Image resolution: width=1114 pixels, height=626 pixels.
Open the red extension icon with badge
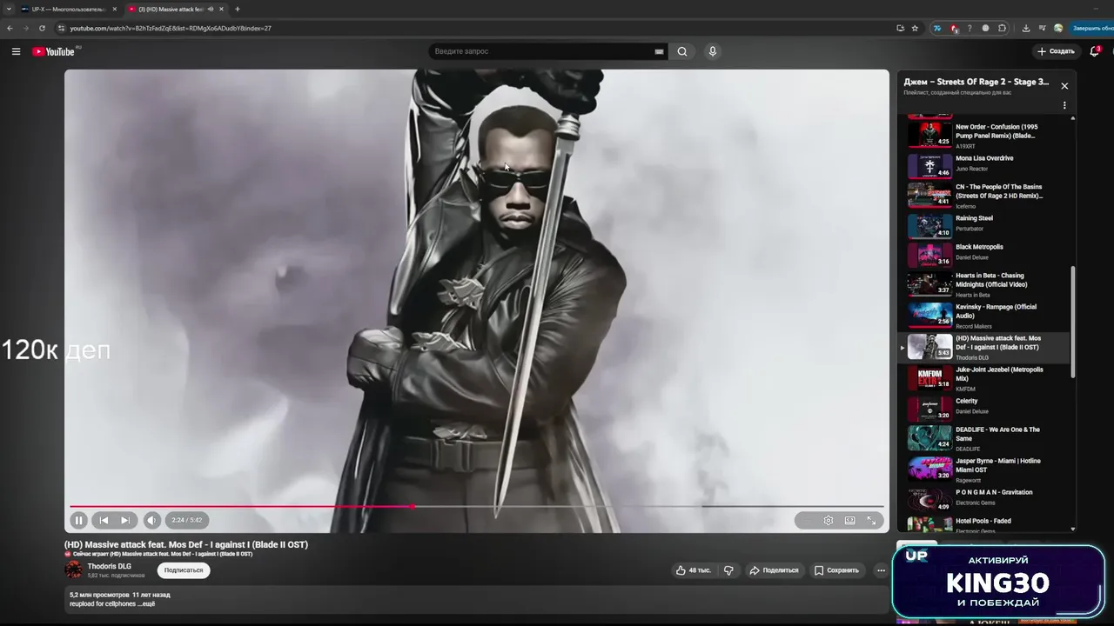(954, 28)
